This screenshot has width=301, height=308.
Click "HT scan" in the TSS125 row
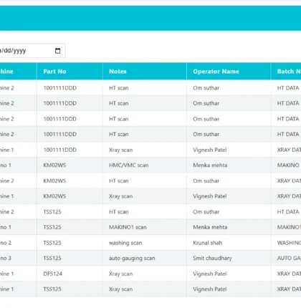pos(119,212)
